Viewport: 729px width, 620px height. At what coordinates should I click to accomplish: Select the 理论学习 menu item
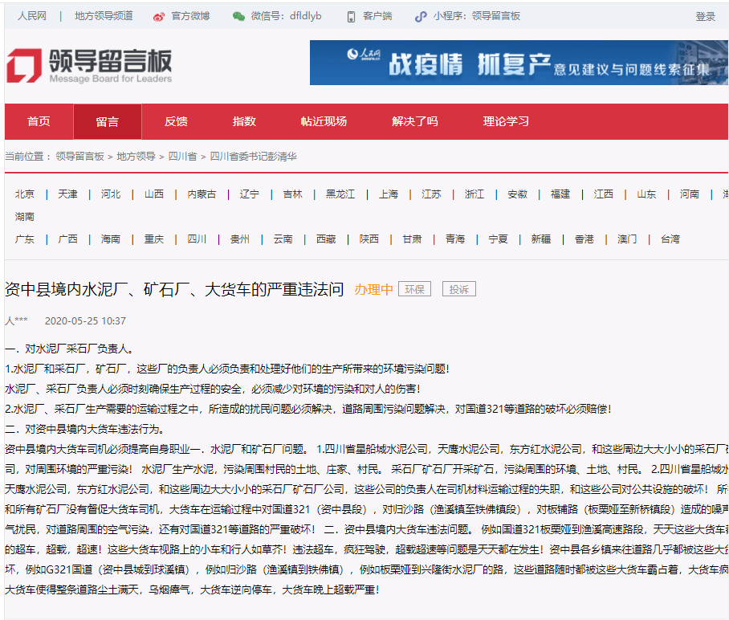coord(506,122)
